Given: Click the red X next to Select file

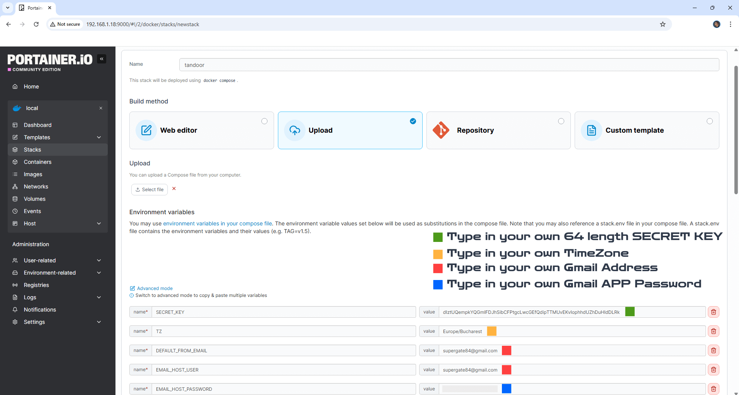Looking at the screenshot, I should 174,188.
